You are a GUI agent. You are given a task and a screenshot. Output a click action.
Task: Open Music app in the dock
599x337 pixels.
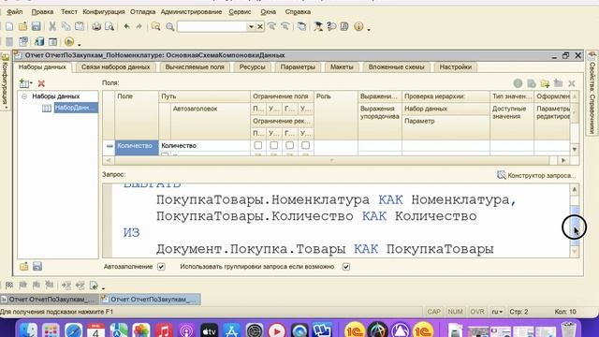[164, 330]
